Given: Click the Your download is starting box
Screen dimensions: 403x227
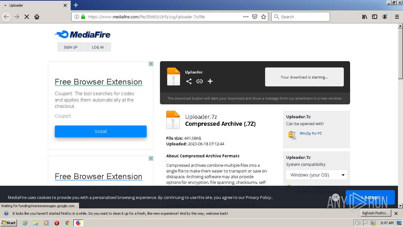Looking at the screenshot, I should (304, 77).
